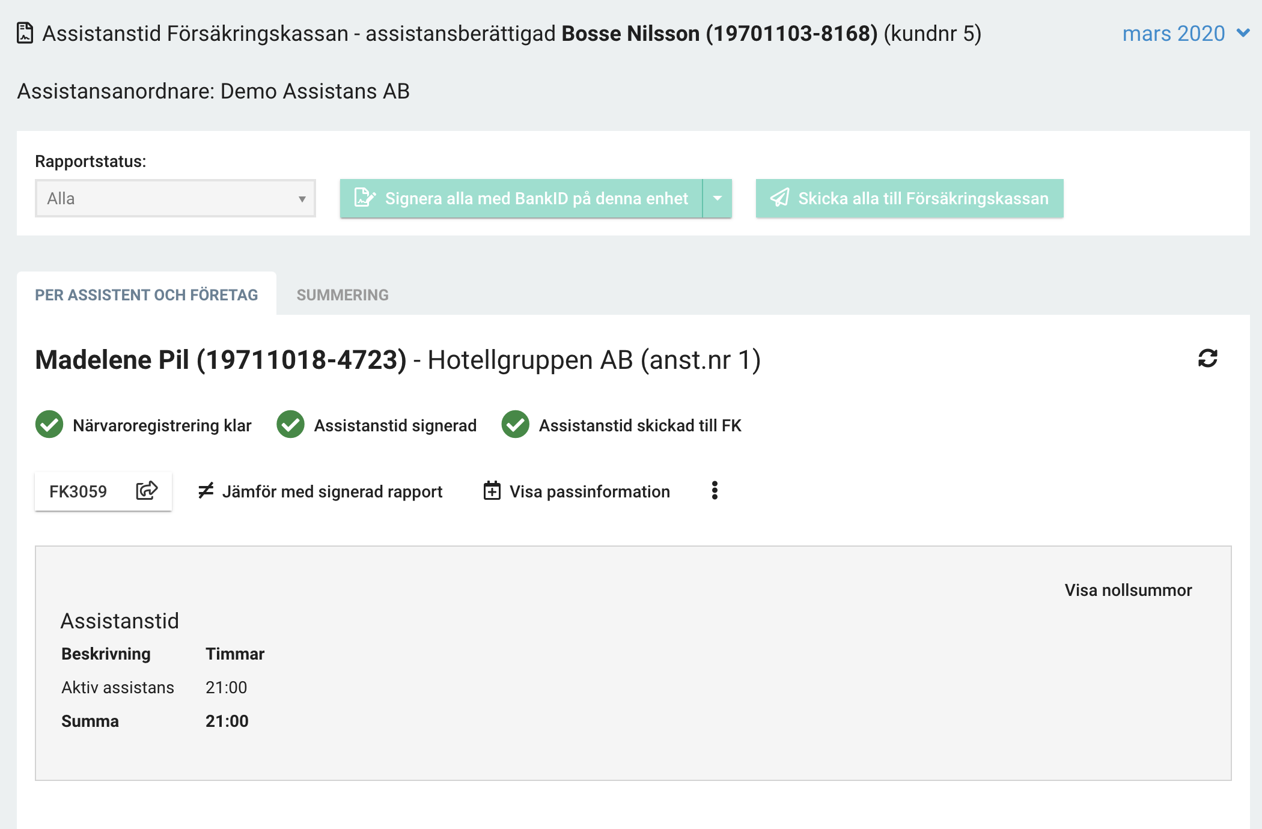Click Jämför med signerad rapport
The height and width of the screenshot is (829, 1262).
tap(333, 491)
